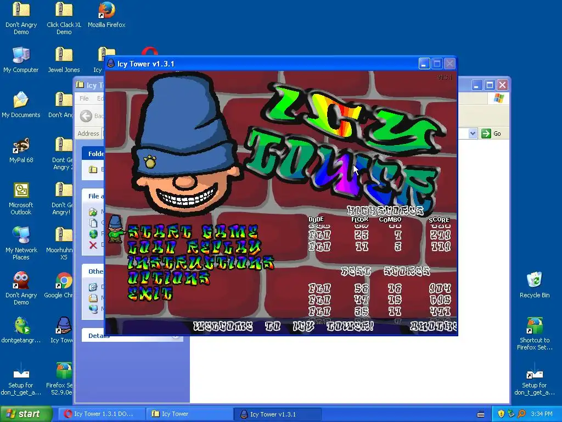The width and height of the screenshot is (562, 422).
Task: Click the Icy Tower window title bar icon
Action: pyautogui.click(x=111, y=64)
